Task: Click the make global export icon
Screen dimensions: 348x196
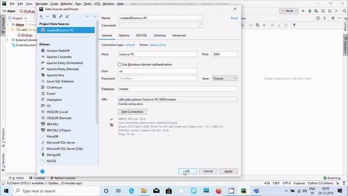Action: pos(67,16)
